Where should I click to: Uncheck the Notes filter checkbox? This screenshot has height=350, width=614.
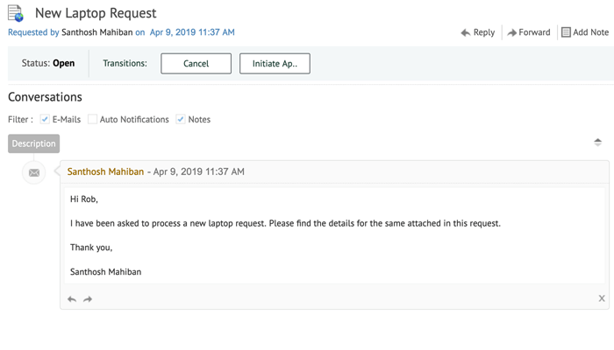tap(181, 119)
